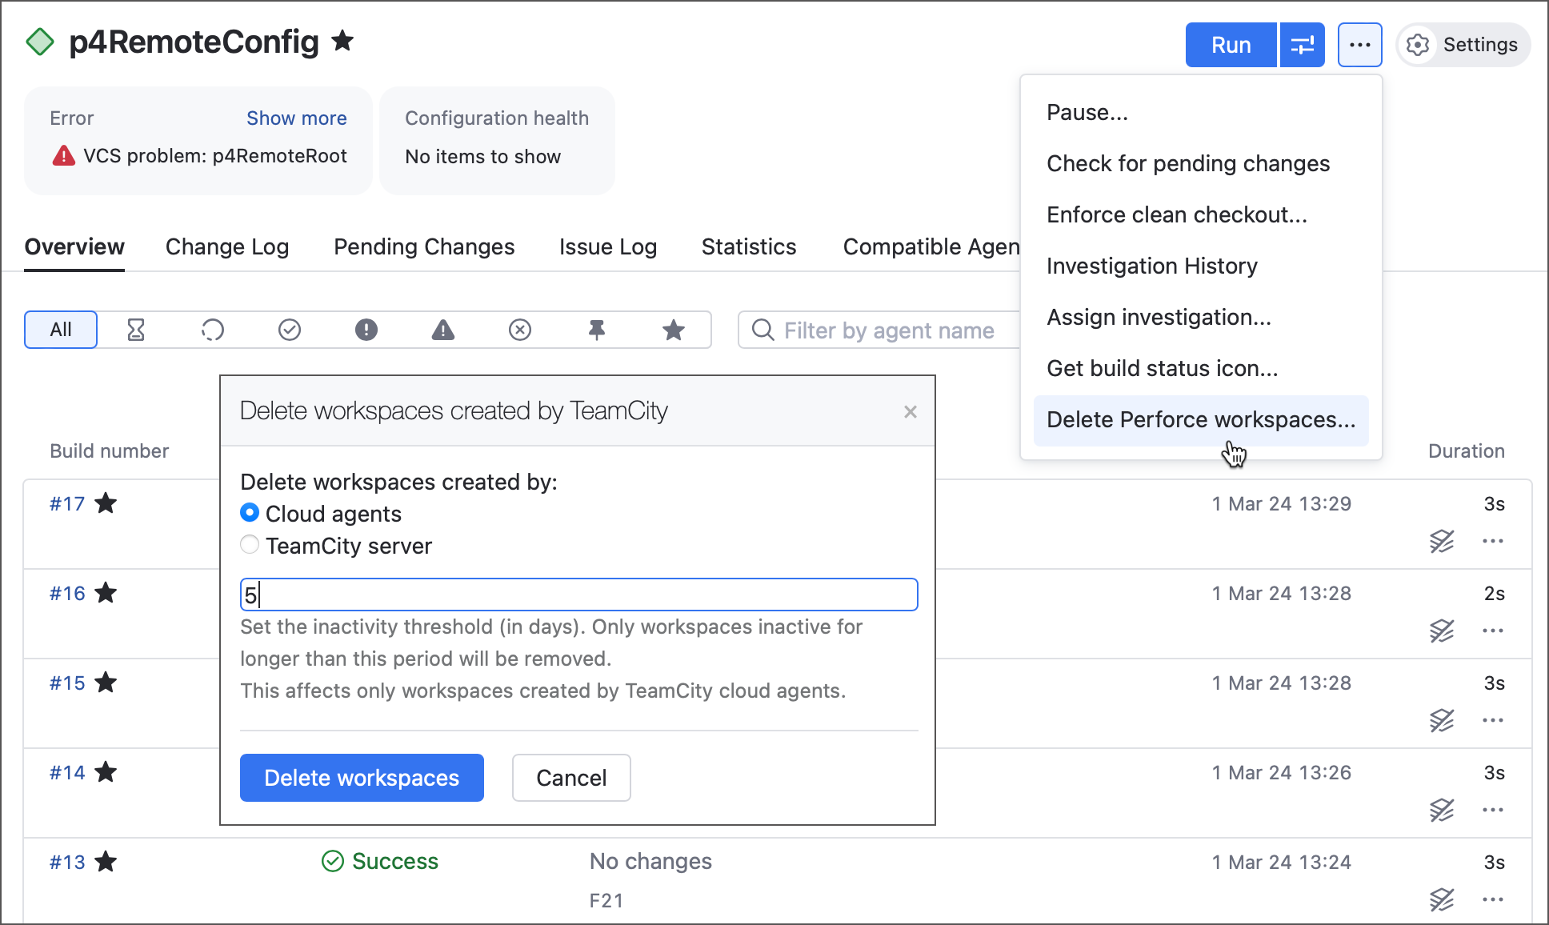Open the Statistics tab
1549x925 pixels.
[749, 246]
